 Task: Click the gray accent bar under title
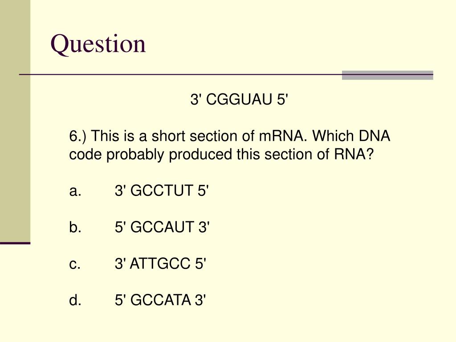387,75
